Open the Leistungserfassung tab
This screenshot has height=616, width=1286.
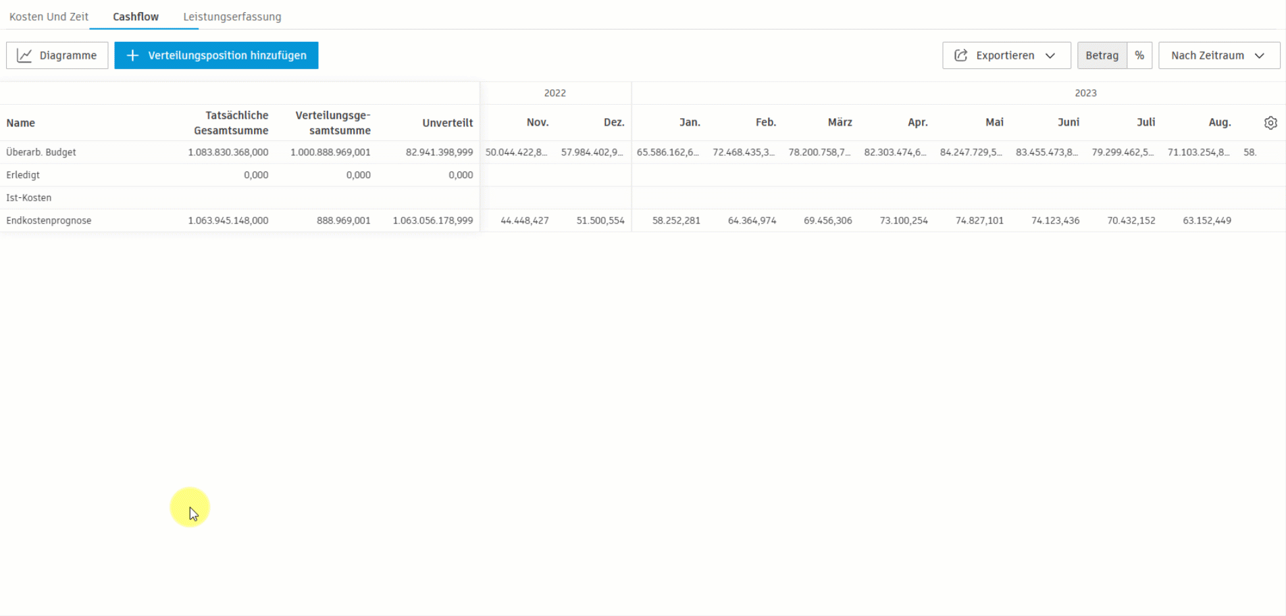pos(232,17)
